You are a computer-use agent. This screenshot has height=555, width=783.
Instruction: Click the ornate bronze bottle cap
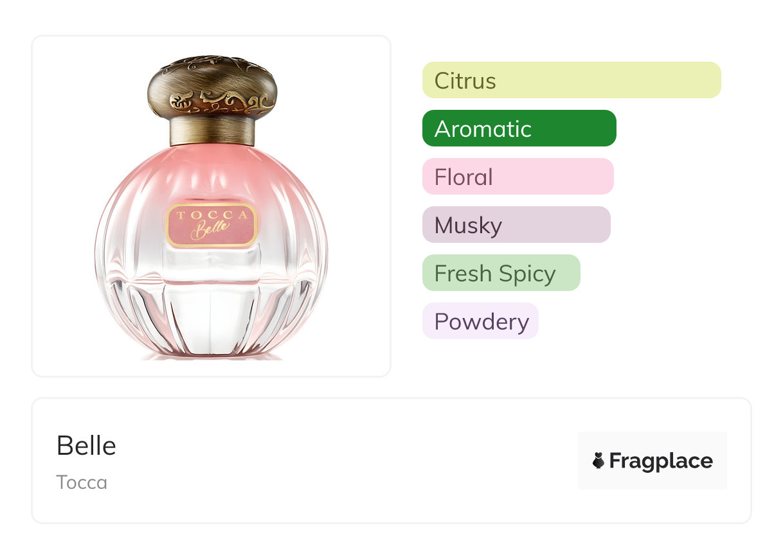pyautogui.click(x=212, y=87)
